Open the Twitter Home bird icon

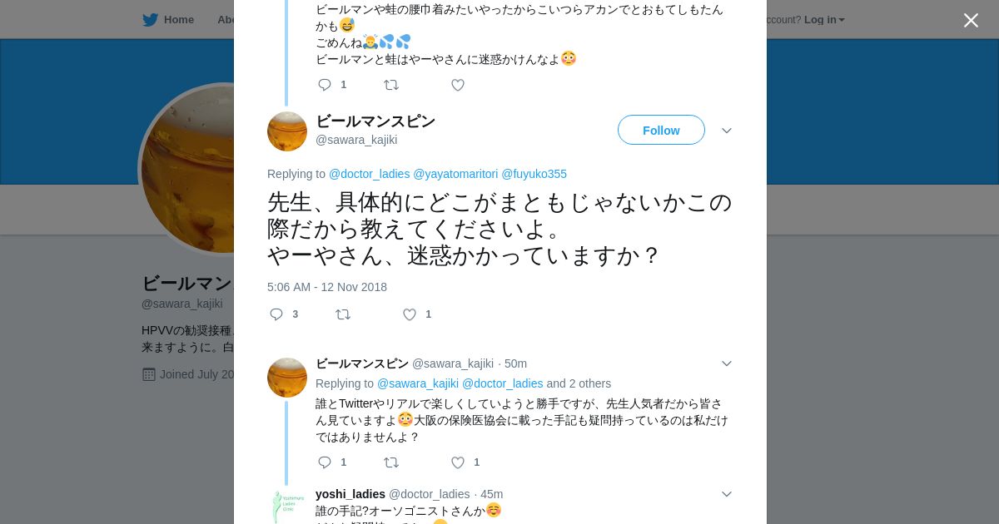pos(150,19)
